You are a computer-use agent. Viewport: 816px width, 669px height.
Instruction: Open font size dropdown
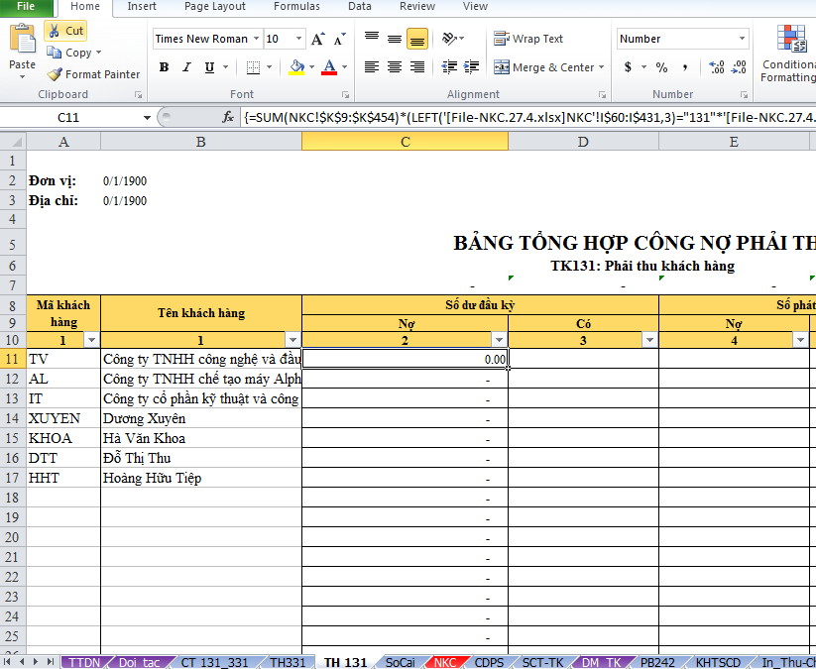tap(298, 39)
